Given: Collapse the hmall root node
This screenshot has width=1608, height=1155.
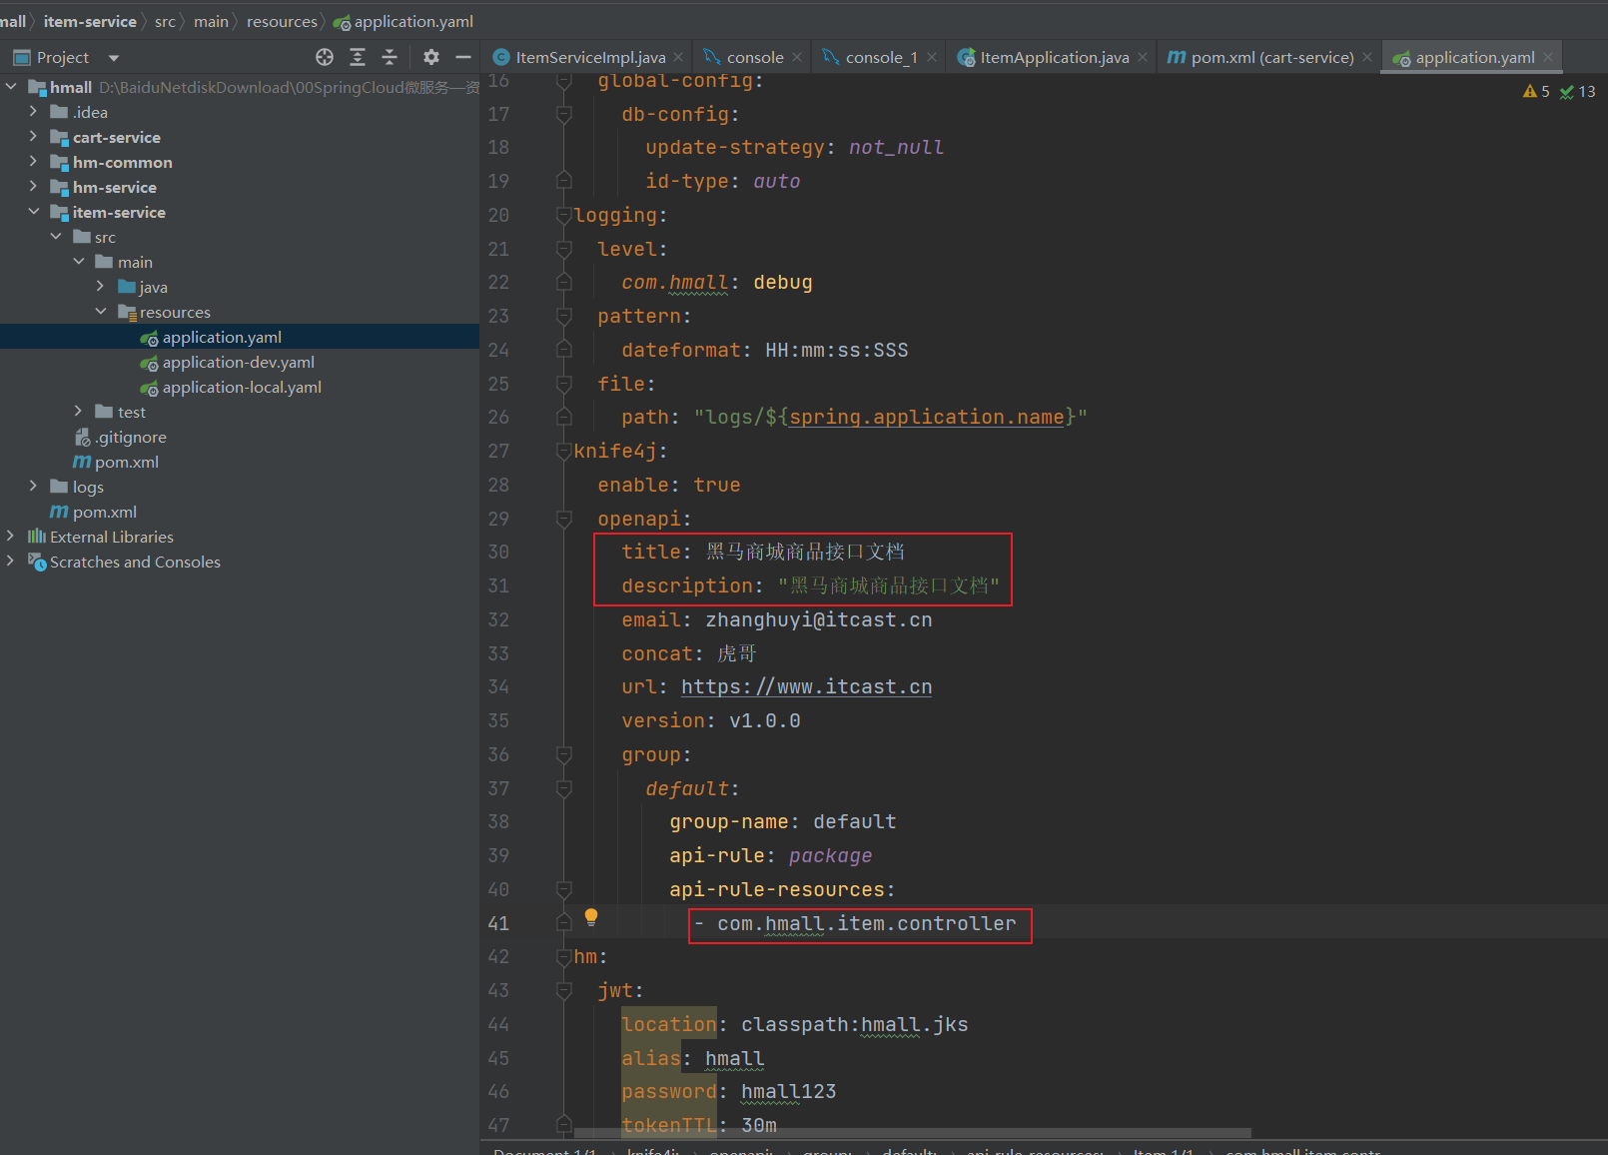Looking at the screenshot, I should [11, 87].
